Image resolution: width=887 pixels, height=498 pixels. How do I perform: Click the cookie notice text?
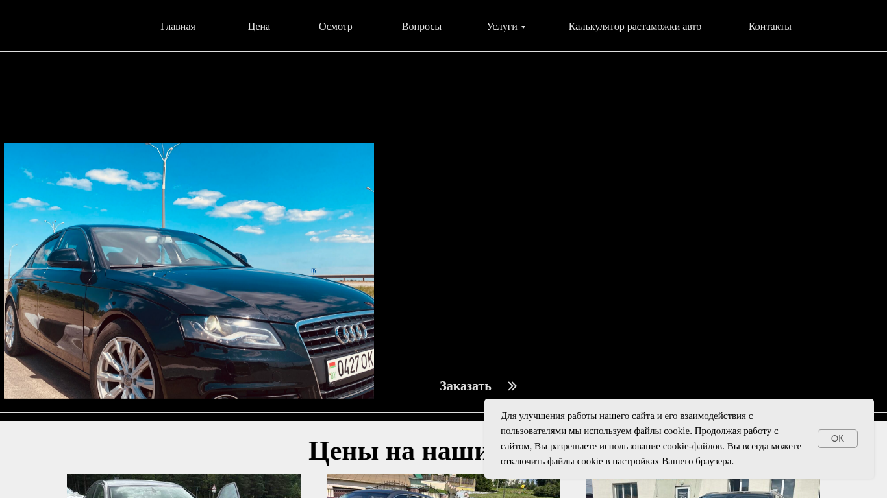pos(651,438)
